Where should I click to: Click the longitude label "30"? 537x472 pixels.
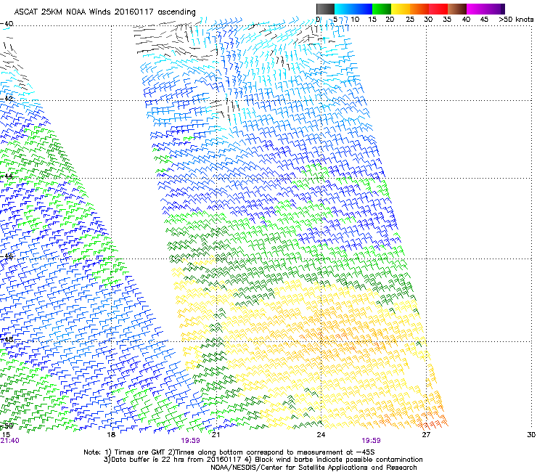pos(531,435)
